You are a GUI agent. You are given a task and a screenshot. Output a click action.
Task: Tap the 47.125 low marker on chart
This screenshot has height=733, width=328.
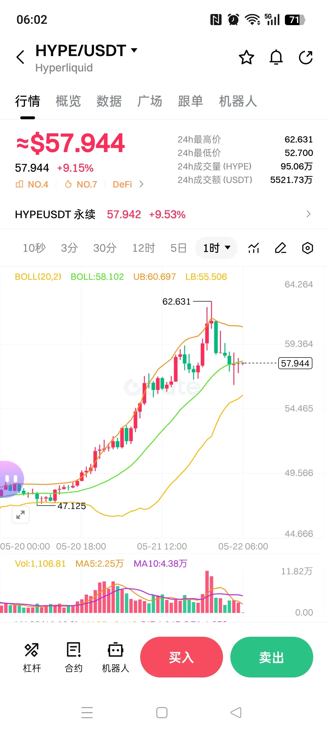coord(71,506)
